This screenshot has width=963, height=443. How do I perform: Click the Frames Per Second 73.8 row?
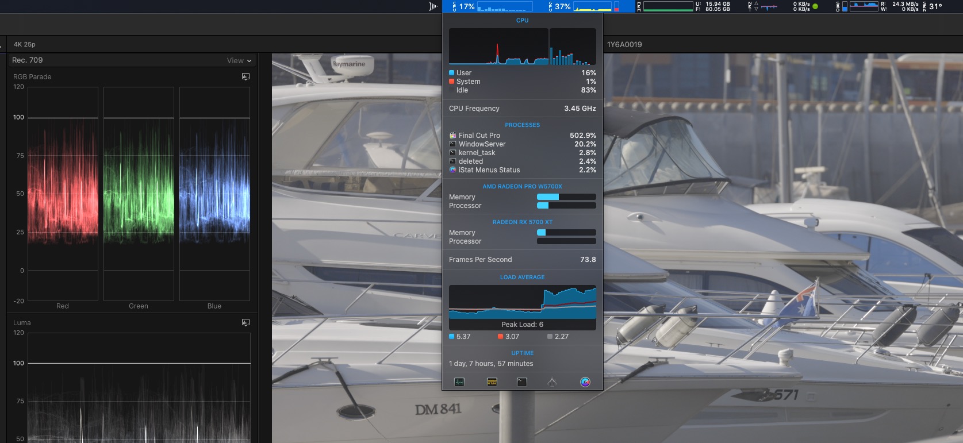tap(523, 260)
